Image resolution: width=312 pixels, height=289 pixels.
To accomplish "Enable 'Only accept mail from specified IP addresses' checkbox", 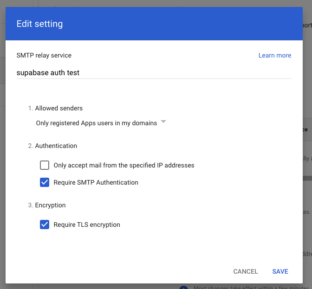I will click(45, 165).
